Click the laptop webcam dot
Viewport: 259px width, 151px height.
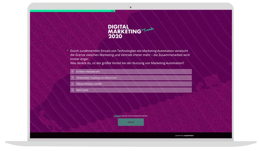(x=131, y=7)
